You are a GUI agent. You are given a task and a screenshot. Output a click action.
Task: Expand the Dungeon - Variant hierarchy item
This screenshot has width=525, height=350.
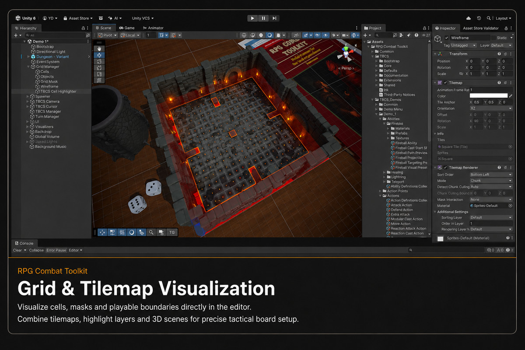[x=28, y=57]
